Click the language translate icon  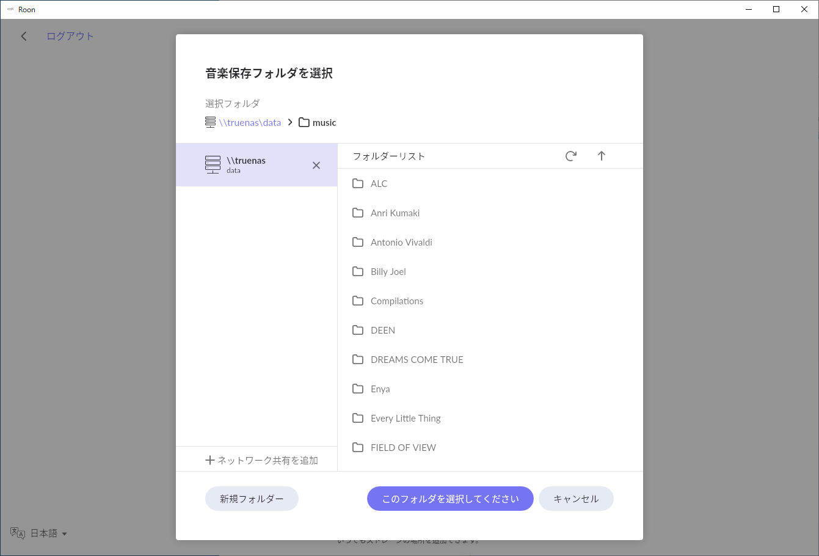(18, 533)
